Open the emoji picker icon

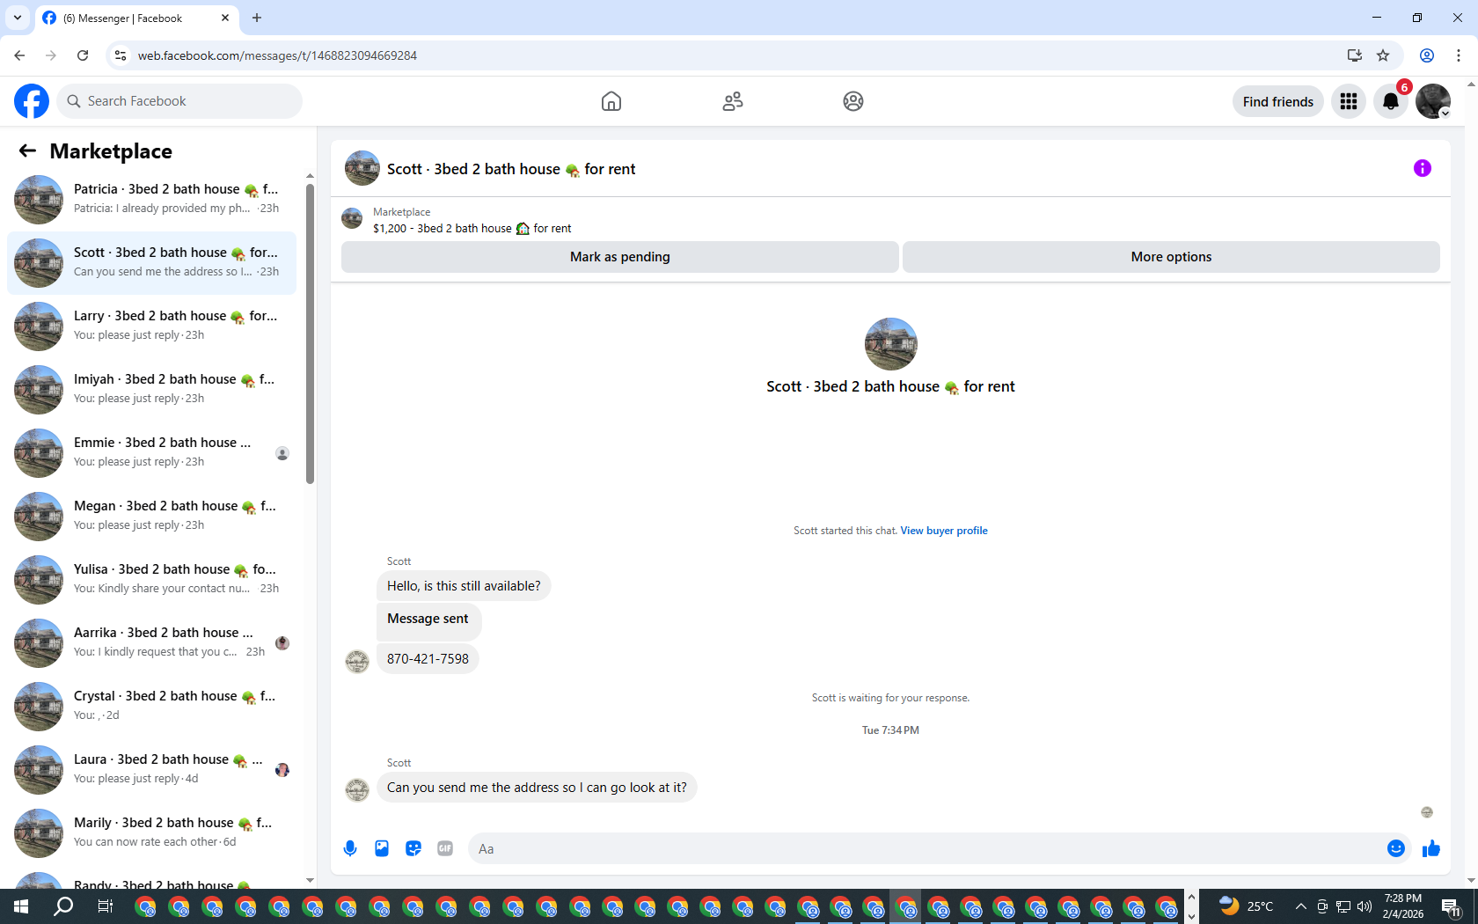1396,848
